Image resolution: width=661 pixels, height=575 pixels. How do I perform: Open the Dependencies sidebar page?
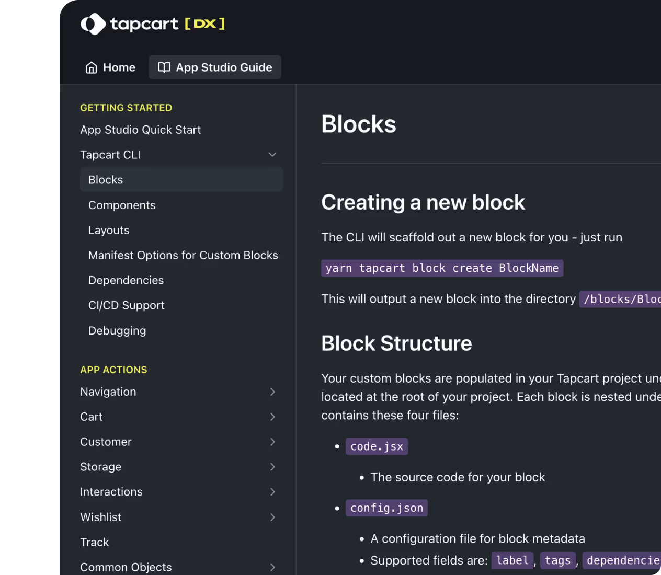126,280
